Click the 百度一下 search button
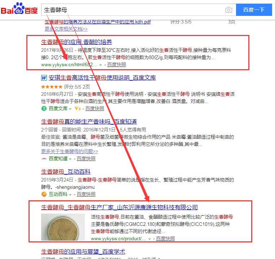This screenshot has height=259, width=275. (254, 10)
